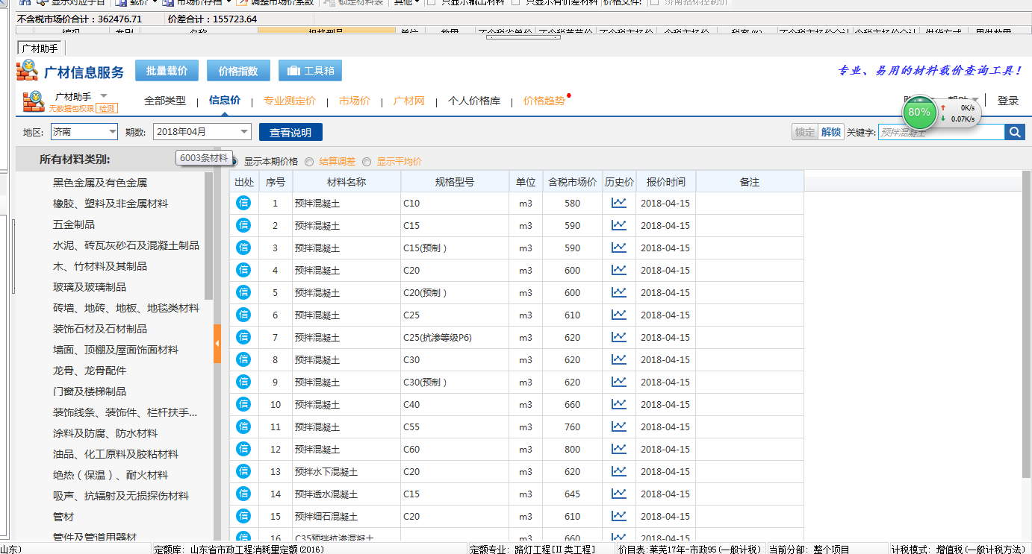Image resolution: width=1032 pixels, height=554 pixels.
Task: Click the 信 source icon for row 12
Action: 243,449
